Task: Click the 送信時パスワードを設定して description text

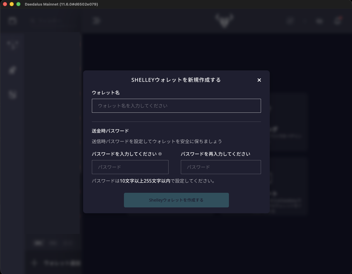Action: coord(157,141)
